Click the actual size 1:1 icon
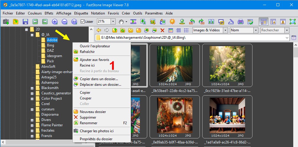The height and width of the screenshot is (147, 298). (x=74, y=22)
